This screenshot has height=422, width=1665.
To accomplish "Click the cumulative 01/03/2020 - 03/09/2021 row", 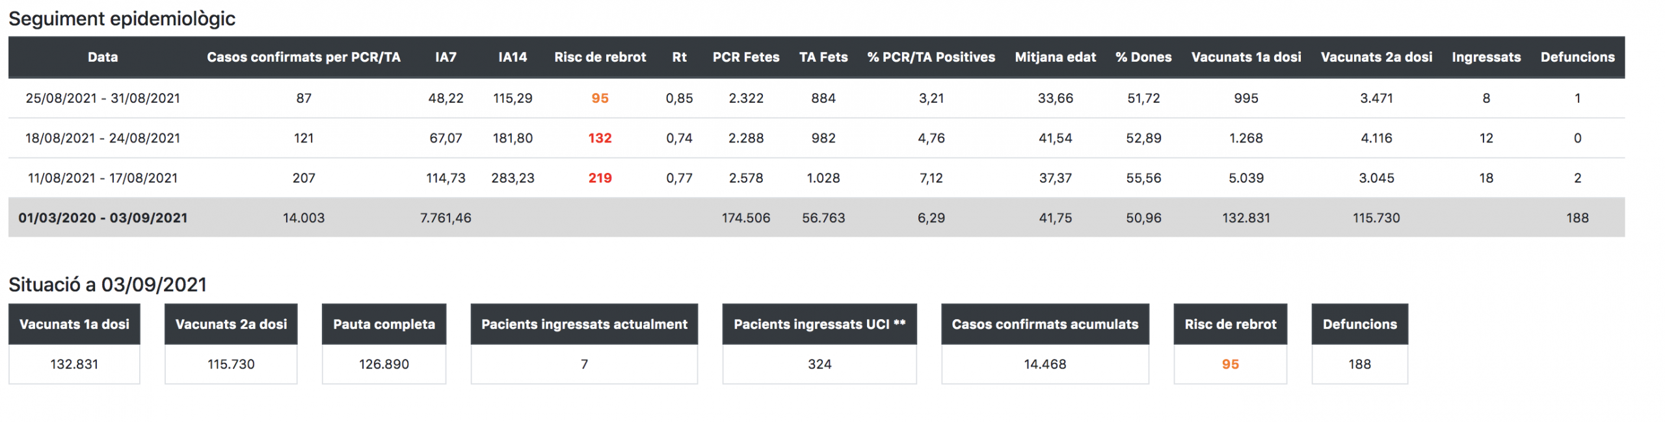I will (x=816, y=218).
